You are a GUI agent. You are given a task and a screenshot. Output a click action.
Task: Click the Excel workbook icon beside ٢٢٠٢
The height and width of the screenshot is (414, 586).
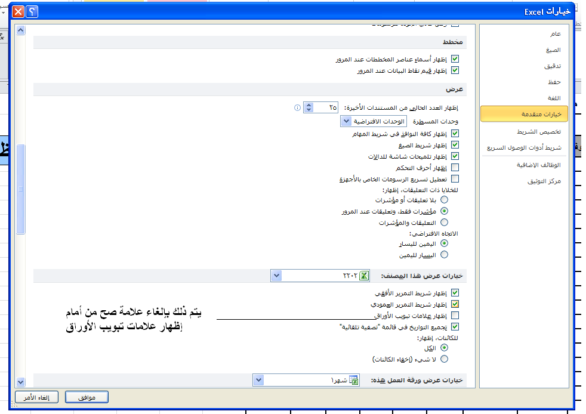click(x=364, y=276)
